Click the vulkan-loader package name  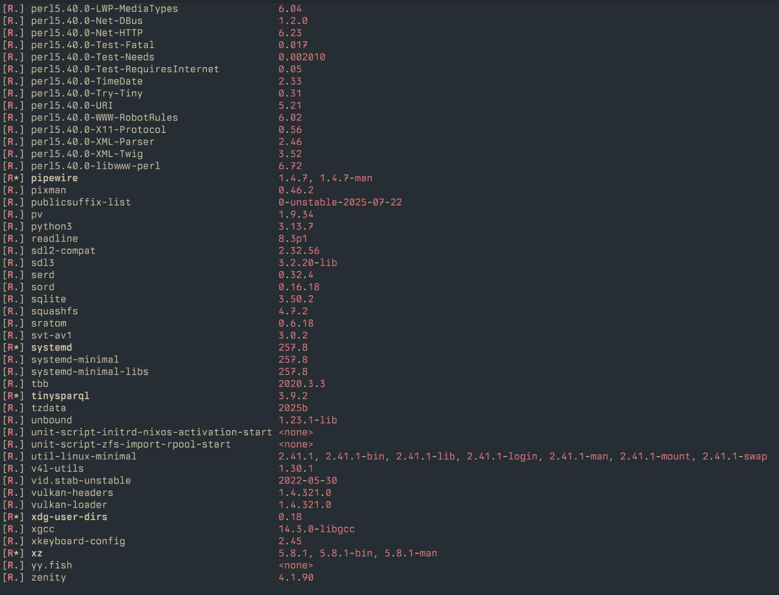tap(69, 505)
